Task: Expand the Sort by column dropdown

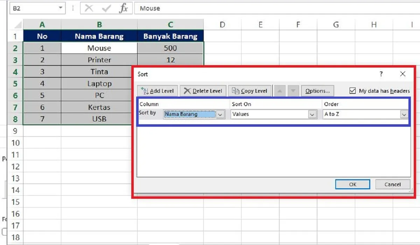Action: pyautogui.click(x=220, y=114)
